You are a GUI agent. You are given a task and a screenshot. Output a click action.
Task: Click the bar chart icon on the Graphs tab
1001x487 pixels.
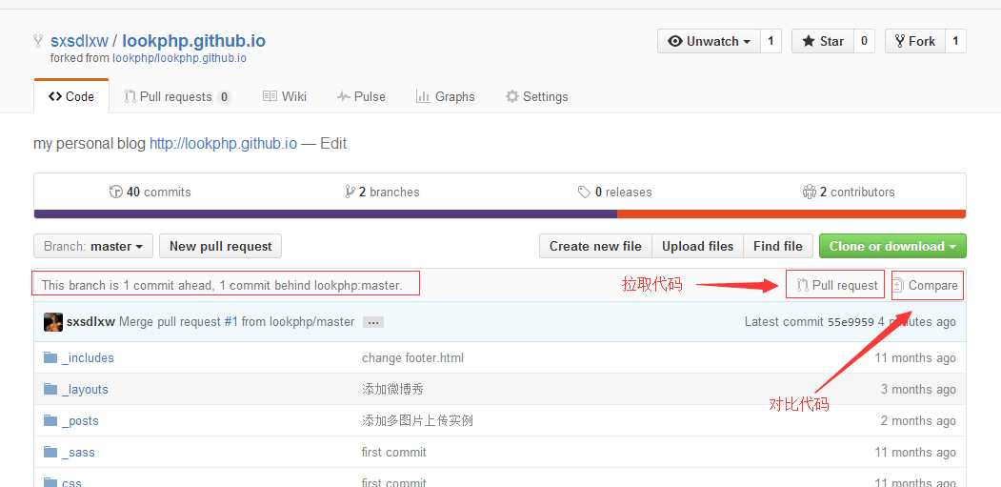[x=423, y=96]
